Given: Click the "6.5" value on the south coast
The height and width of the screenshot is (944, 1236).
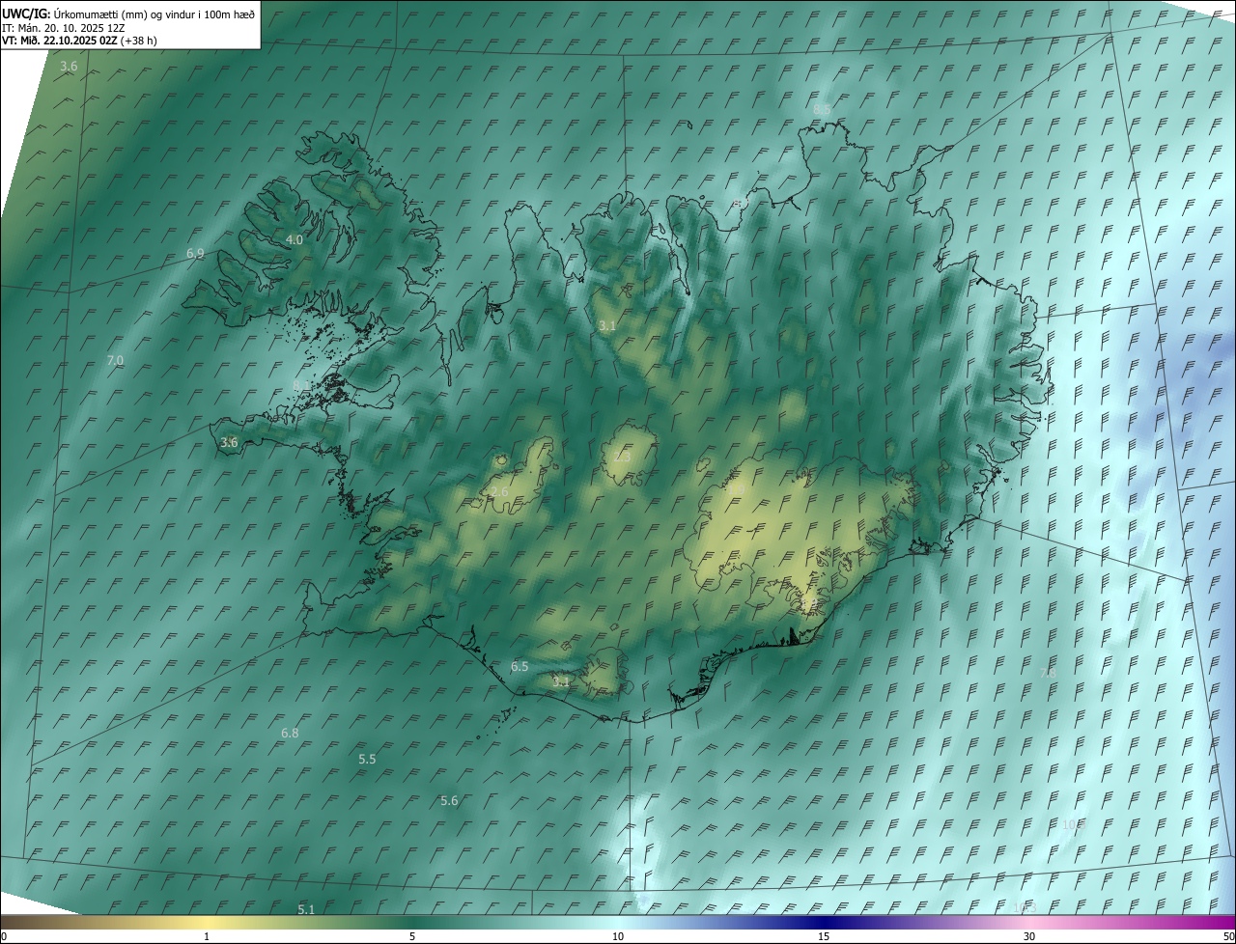Looking at the screenshot, I should tap(520, 667).
